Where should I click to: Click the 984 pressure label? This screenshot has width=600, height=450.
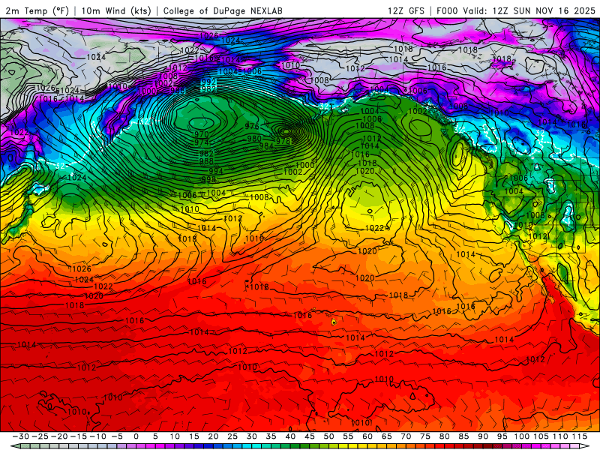(x=266, y=145)
